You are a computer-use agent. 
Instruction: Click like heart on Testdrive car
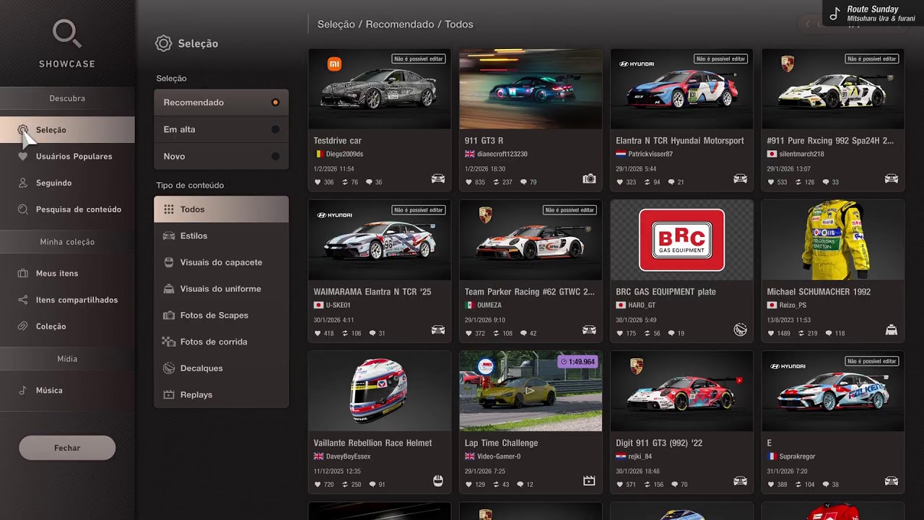pyautogui.click(x=318, y=182)
